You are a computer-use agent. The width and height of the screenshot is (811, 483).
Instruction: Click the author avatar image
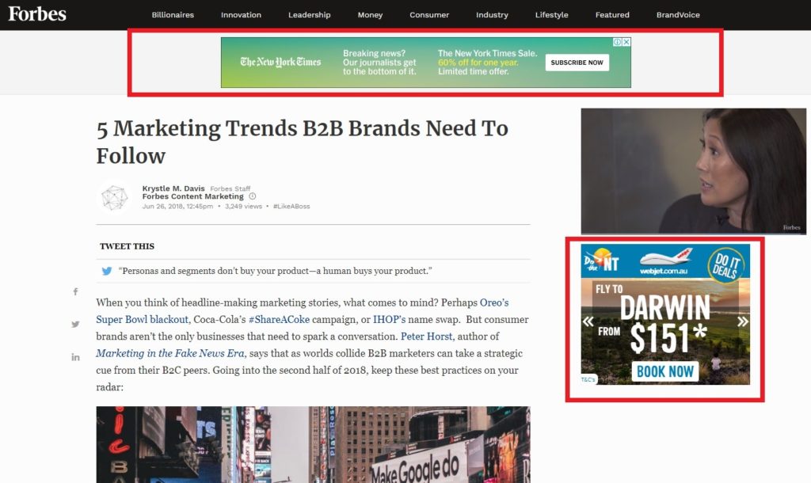[115, 196]
